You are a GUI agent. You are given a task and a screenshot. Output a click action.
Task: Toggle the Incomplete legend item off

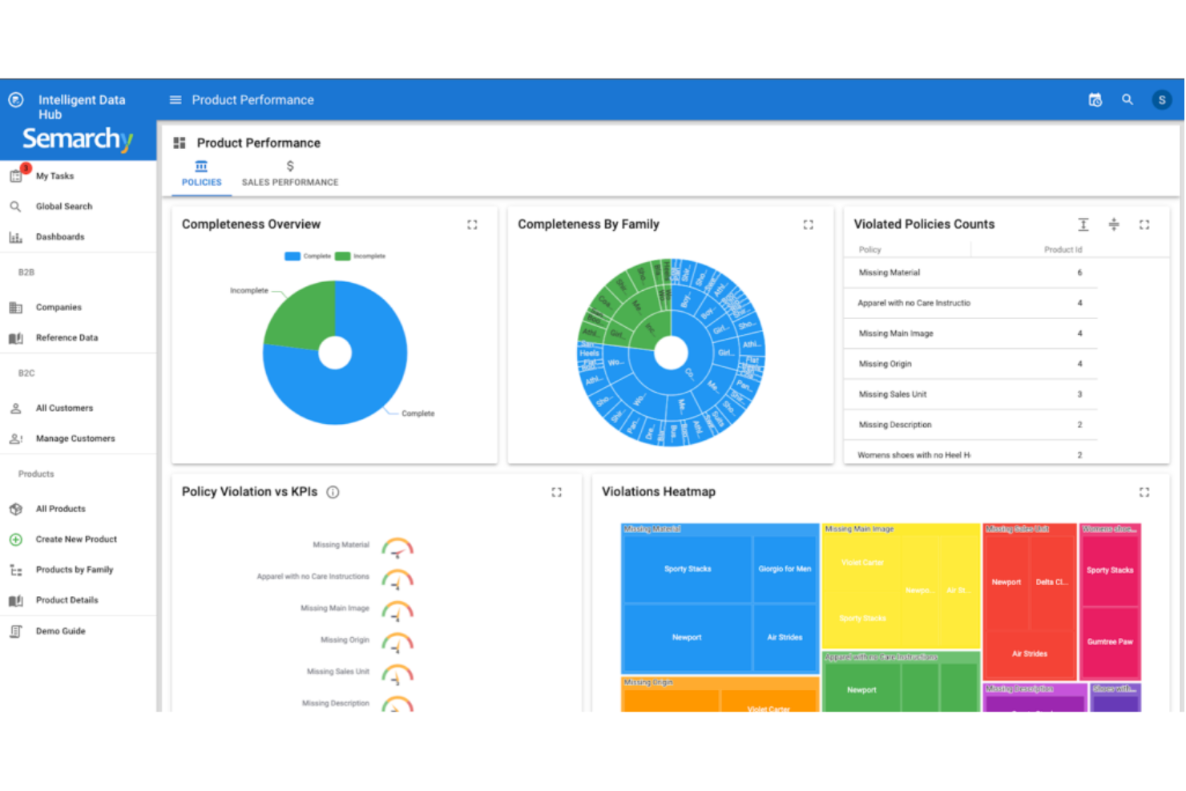click(362, 256)
